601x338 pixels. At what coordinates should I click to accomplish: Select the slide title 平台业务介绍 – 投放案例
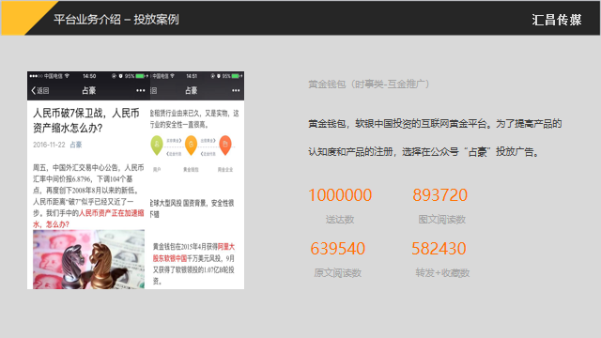click(116, 19)
